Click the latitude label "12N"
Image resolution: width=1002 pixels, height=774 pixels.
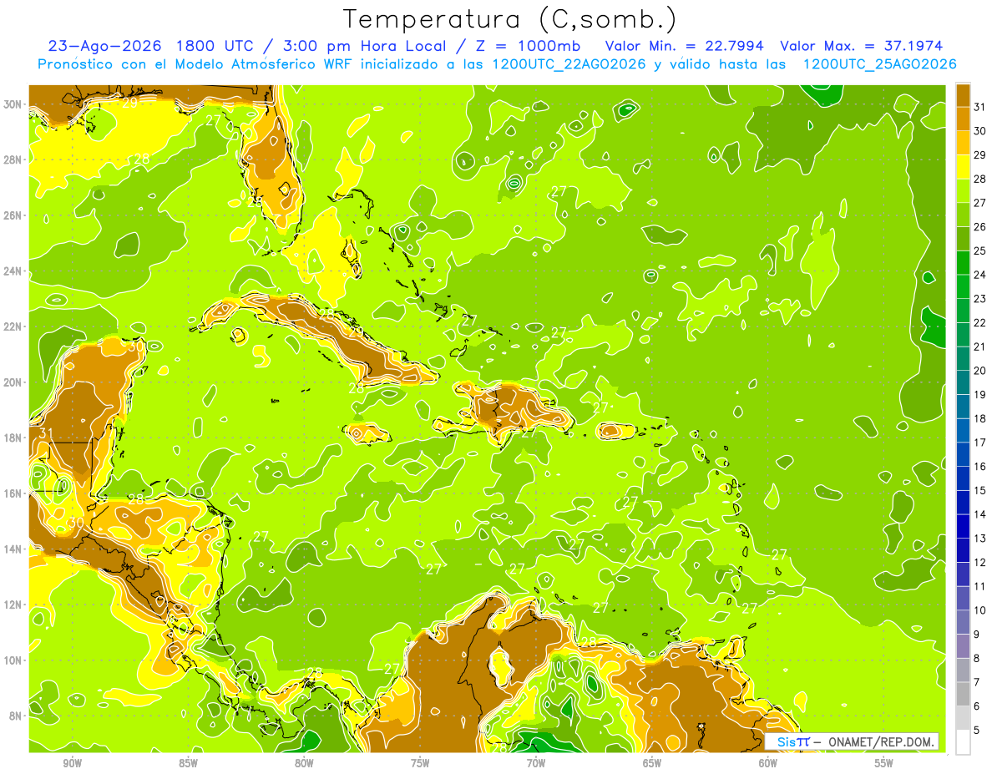click(x=13, y=605)
